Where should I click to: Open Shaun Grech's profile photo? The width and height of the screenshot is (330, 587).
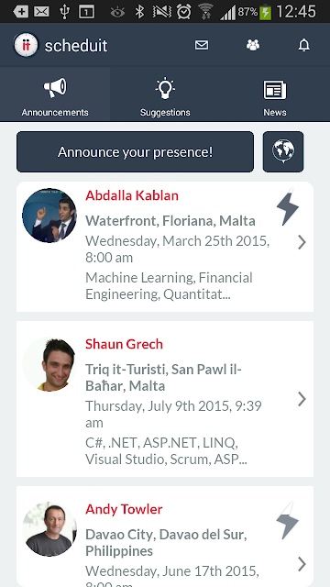click(x=49, y=364)
